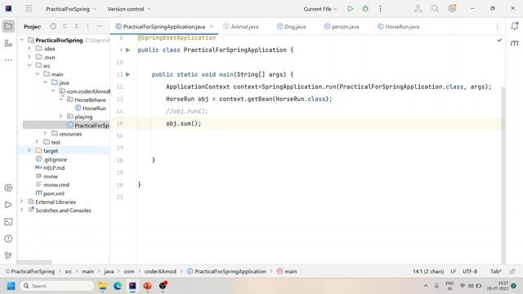Open the Git tool window icon

coord(8,256)
